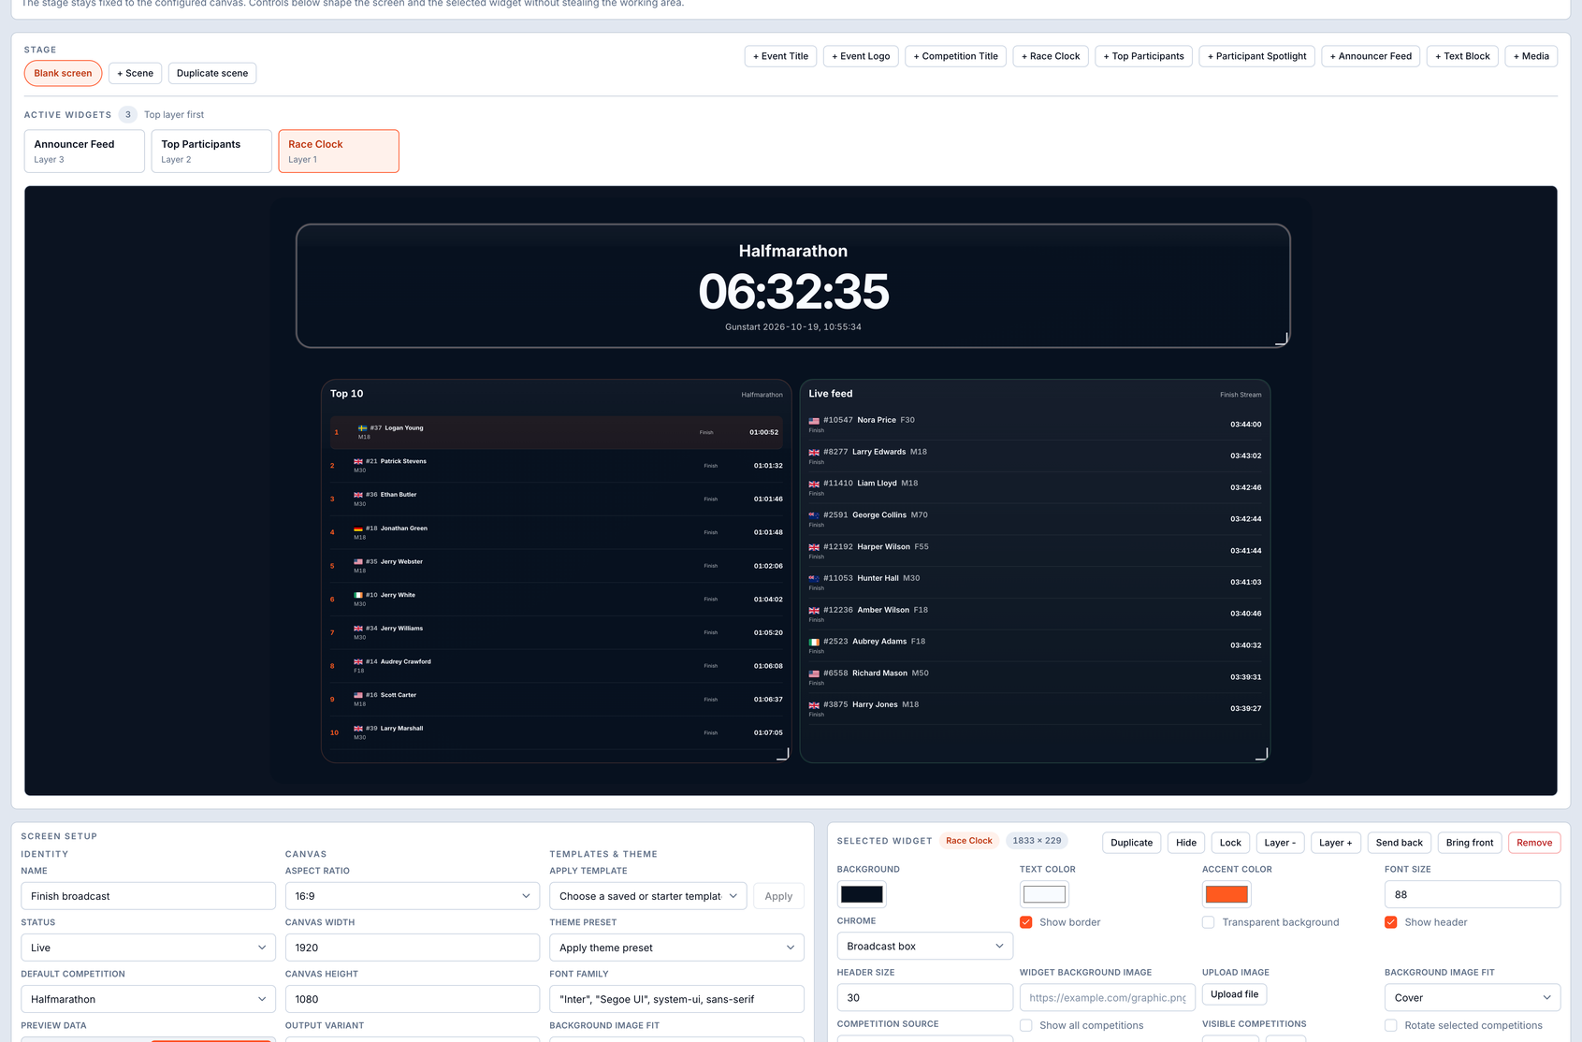Click the German flag beside Jonathan Green
This screenshot has width=1582, height=1042.
point(358,528)
